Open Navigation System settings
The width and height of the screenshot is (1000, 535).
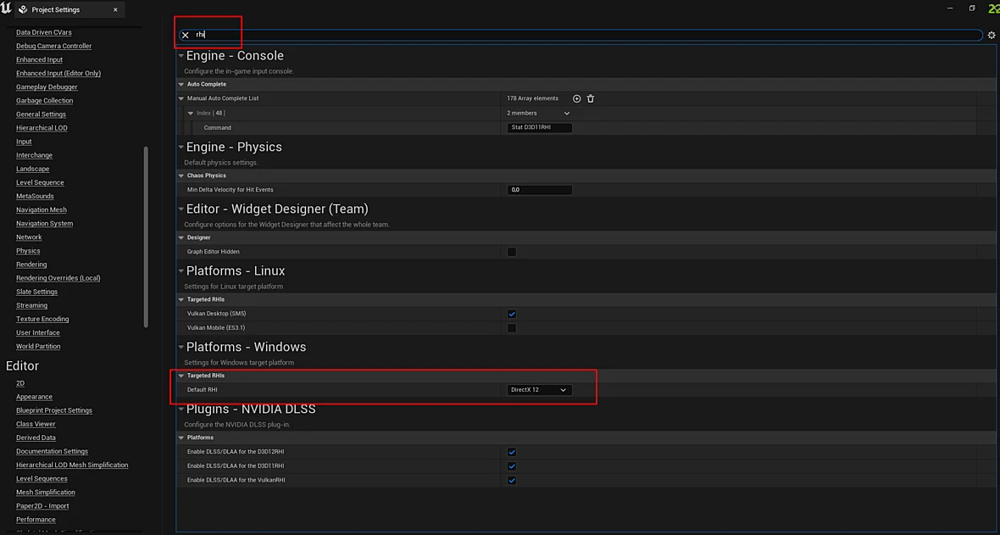click(45, 224)
